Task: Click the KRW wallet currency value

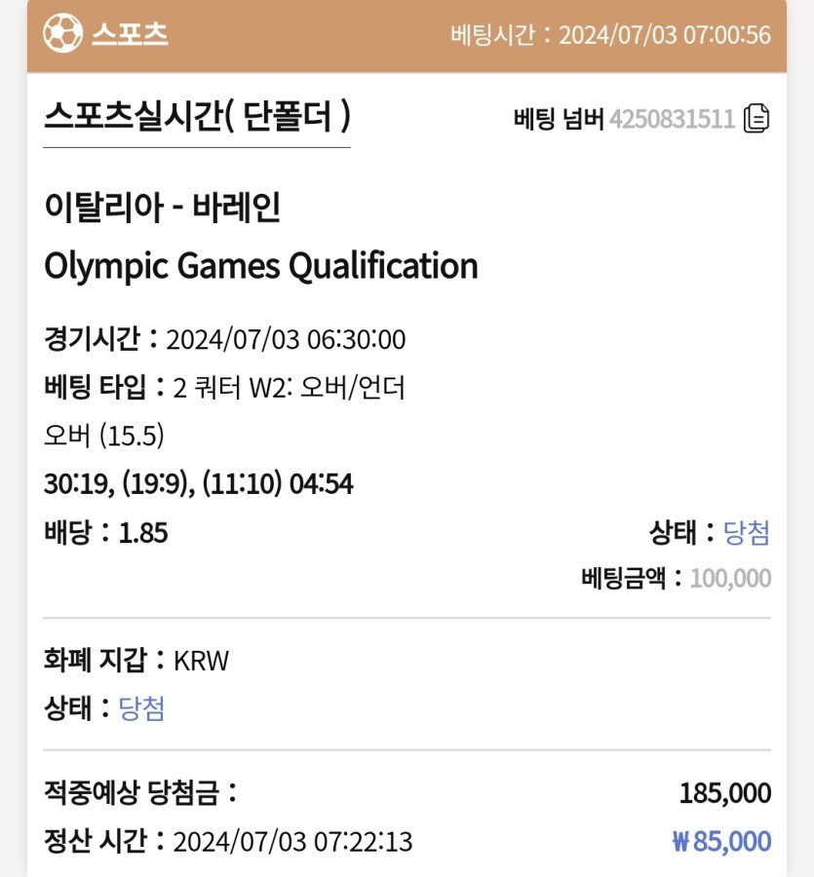Action: [x=202, y=661]
